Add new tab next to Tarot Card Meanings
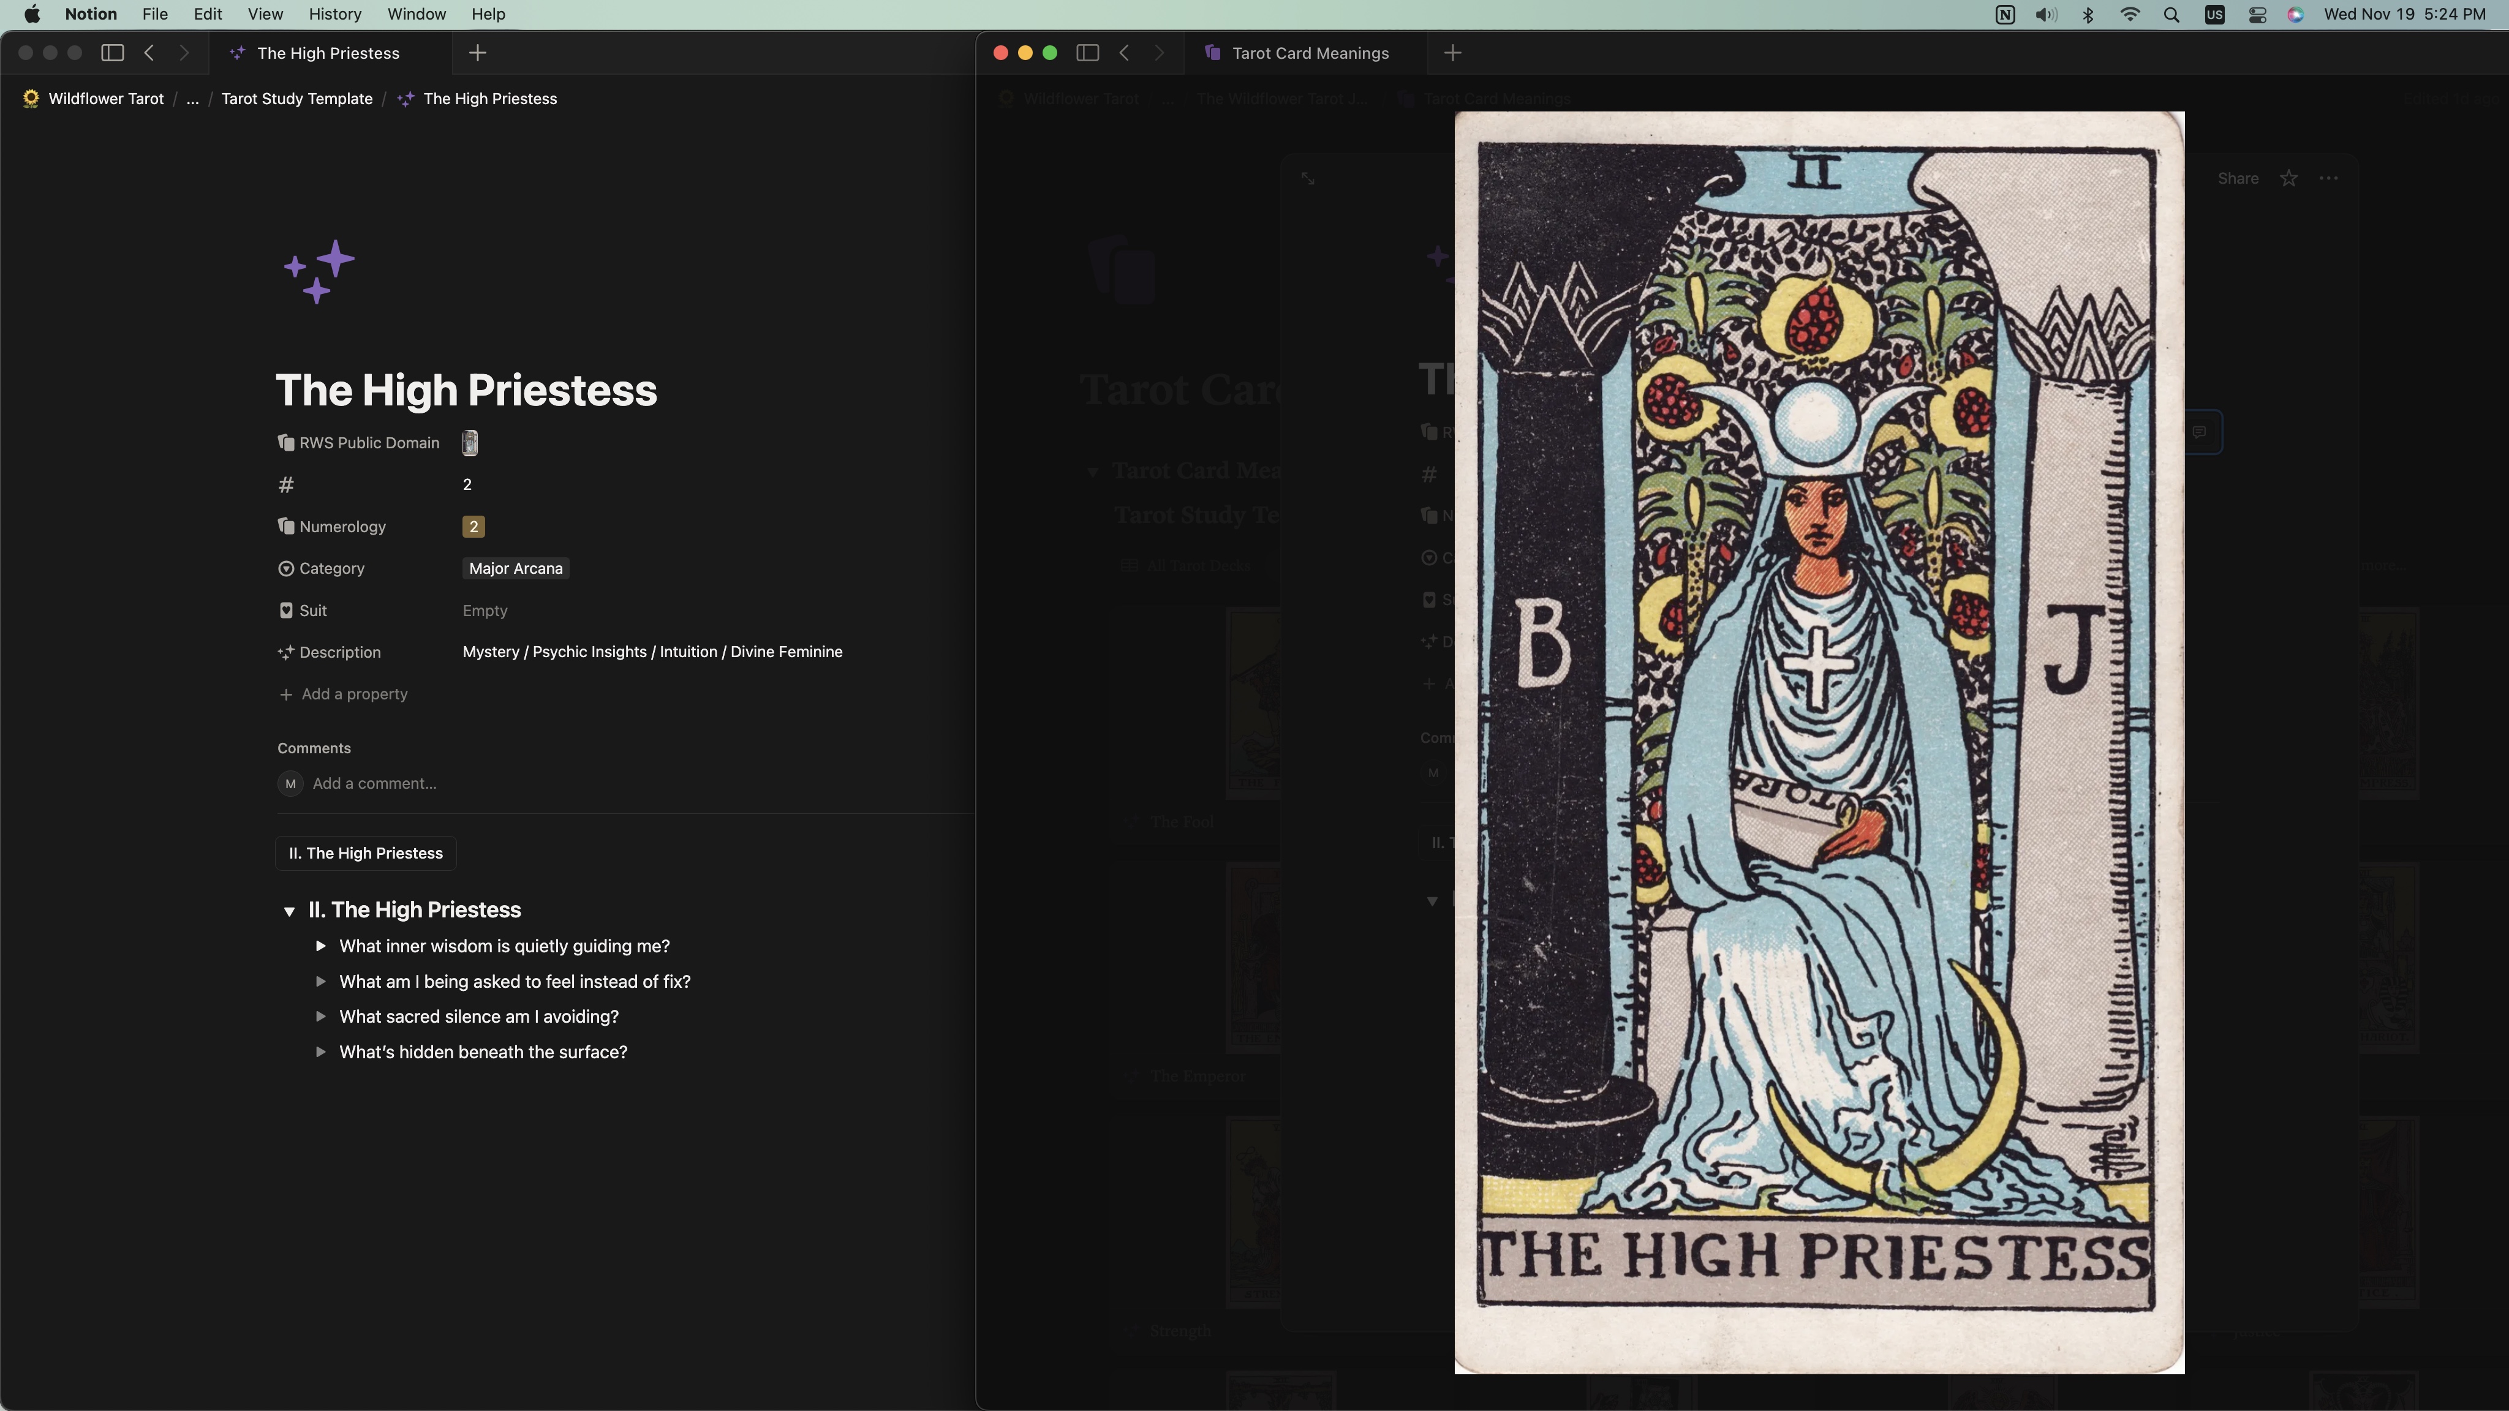The image size is (2509, 1411). [x=1452, y=53]
